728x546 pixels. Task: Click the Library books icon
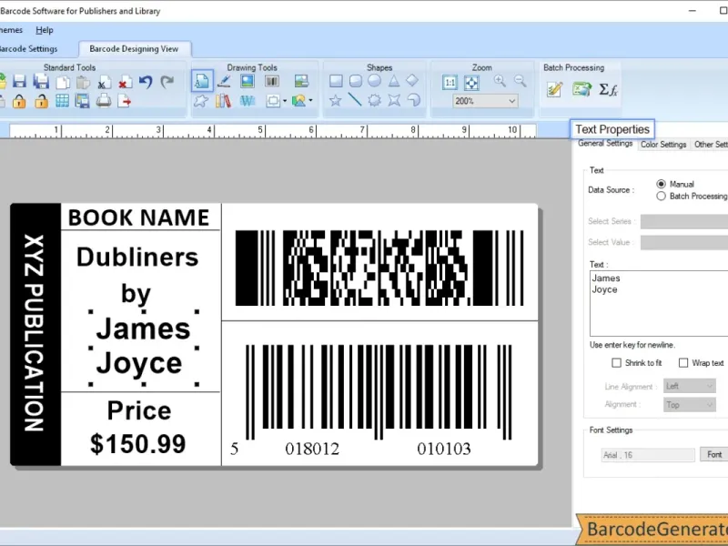223,100
